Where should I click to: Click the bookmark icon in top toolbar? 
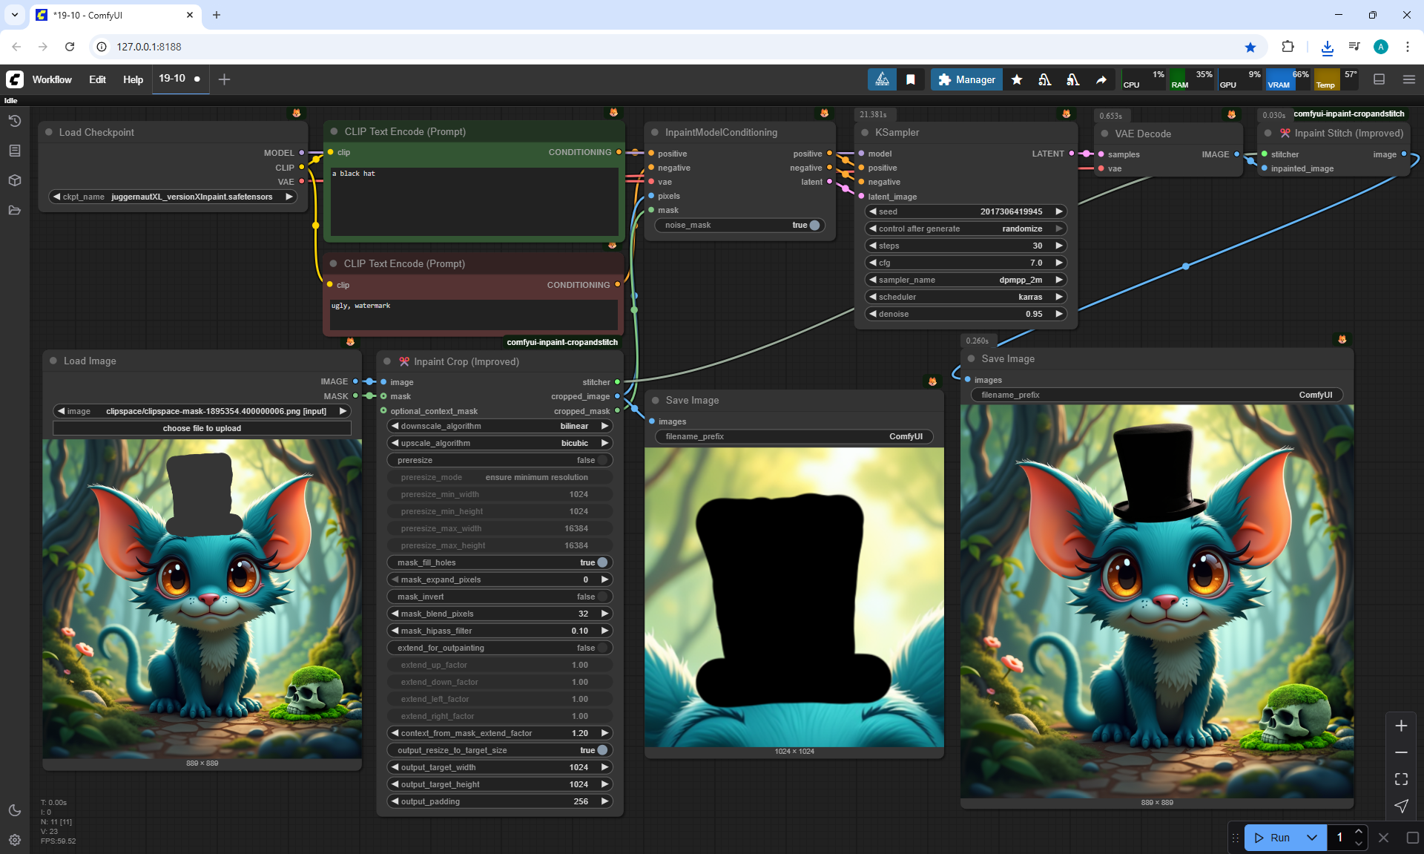911,79
